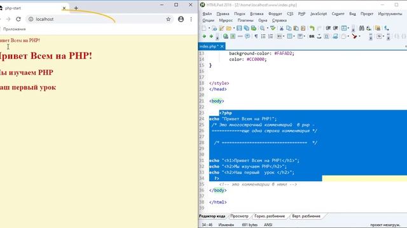Open Chrome's three-dot menu
The image size is (407, 228).
click(x=191, y=19)
